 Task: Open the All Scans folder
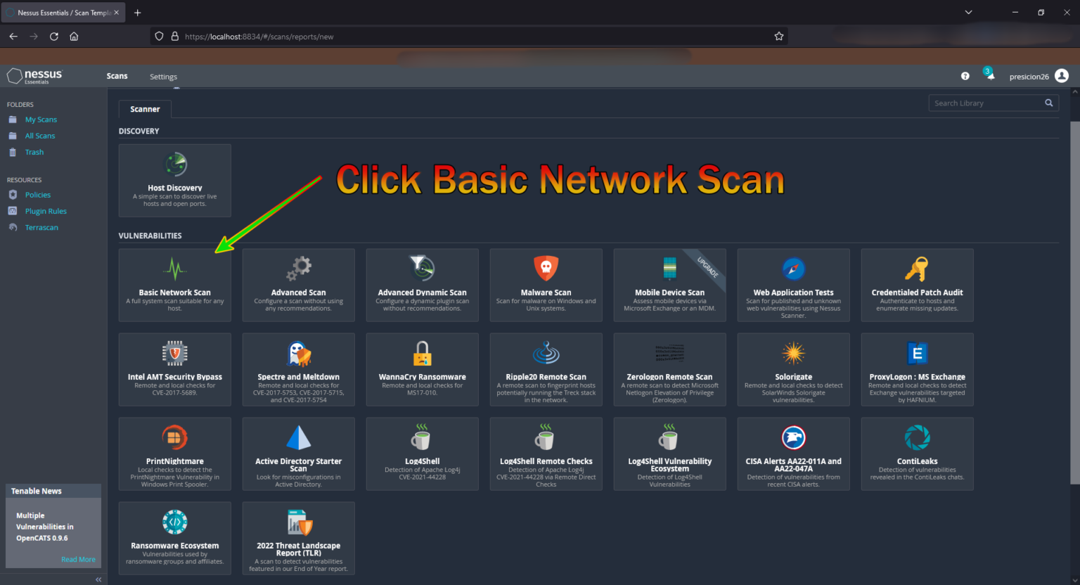pyautogui.click(x=40, y=136)
